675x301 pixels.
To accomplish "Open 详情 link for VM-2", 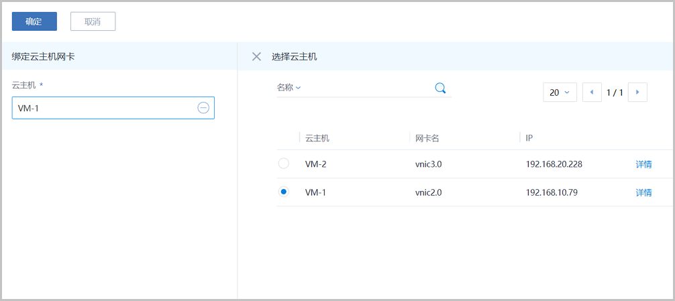I will point(643,164).
